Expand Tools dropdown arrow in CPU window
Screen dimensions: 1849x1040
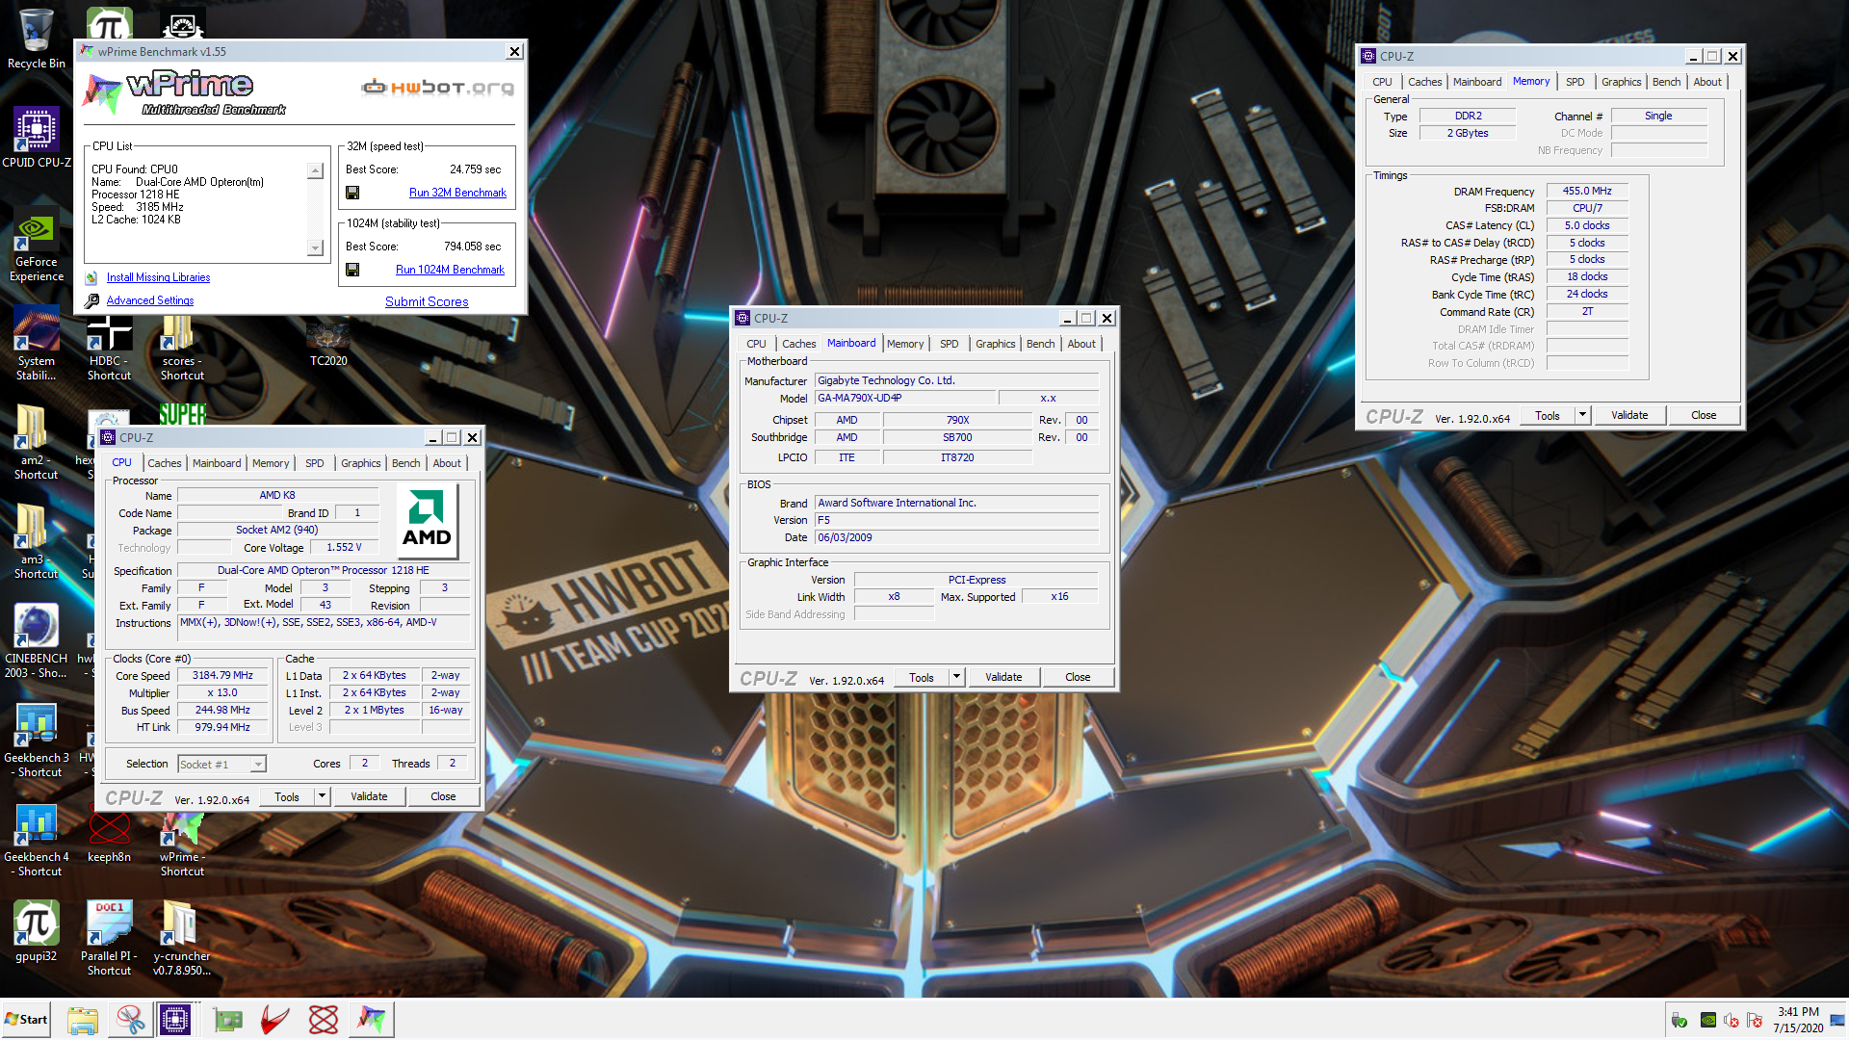point(323,796)
